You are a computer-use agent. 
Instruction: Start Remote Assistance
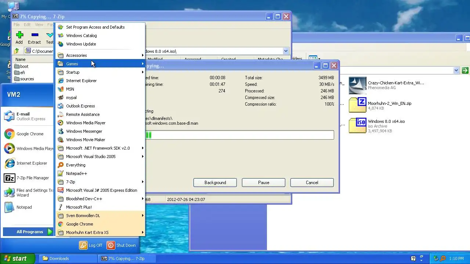pos(100,114)
